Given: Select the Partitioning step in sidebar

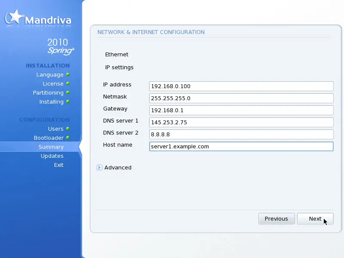Looking at the screenshot, I should 48,93.
